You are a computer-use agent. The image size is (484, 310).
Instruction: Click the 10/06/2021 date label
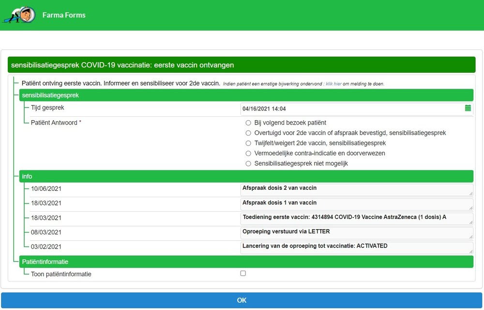click(x=46, y=188)
